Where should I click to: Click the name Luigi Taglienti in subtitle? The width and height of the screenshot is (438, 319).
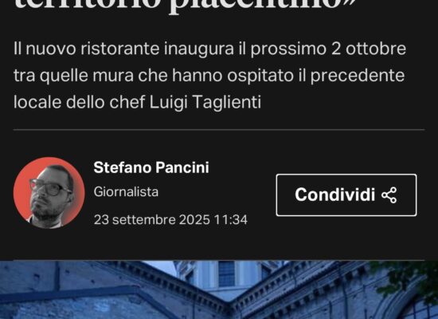tap(205, 102)
